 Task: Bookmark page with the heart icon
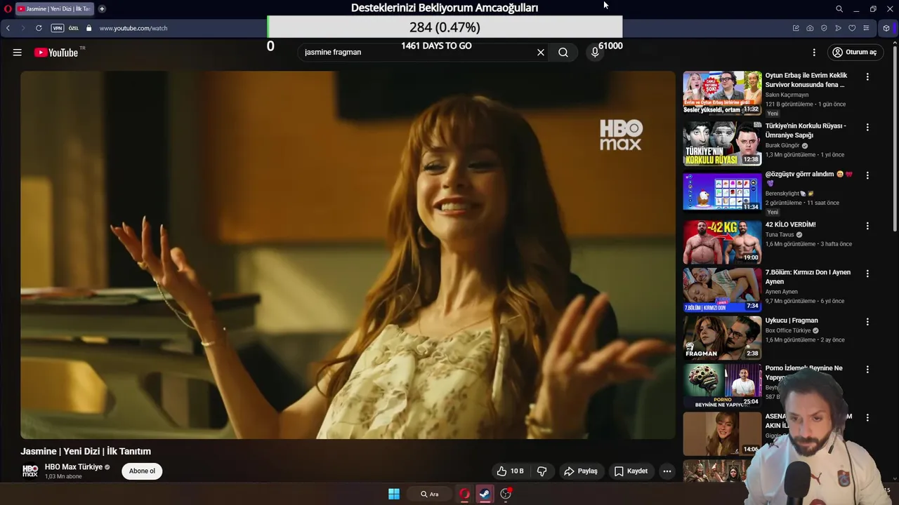click(852, 28)
